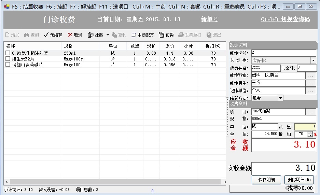Select the 消旋山莨菪碱片 item name
The height and width of the screenshot is (195, 320).
click(28, 65)
